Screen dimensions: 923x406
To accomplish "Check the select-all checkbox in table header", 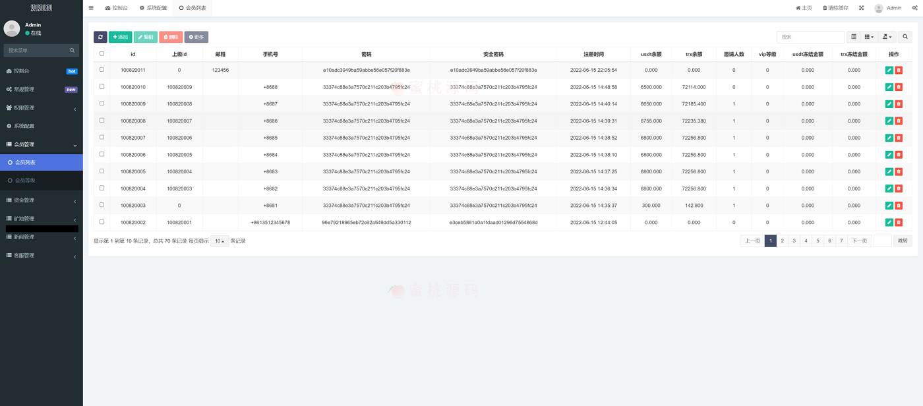I will tap(102, 54).
